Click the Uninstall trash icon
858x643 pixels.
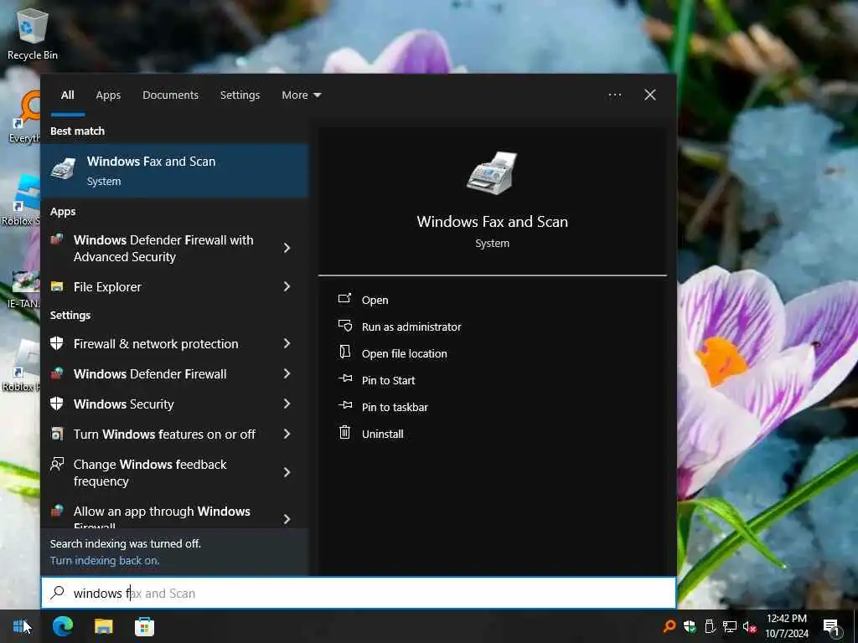pyautogui.click(x=344, y=433)
